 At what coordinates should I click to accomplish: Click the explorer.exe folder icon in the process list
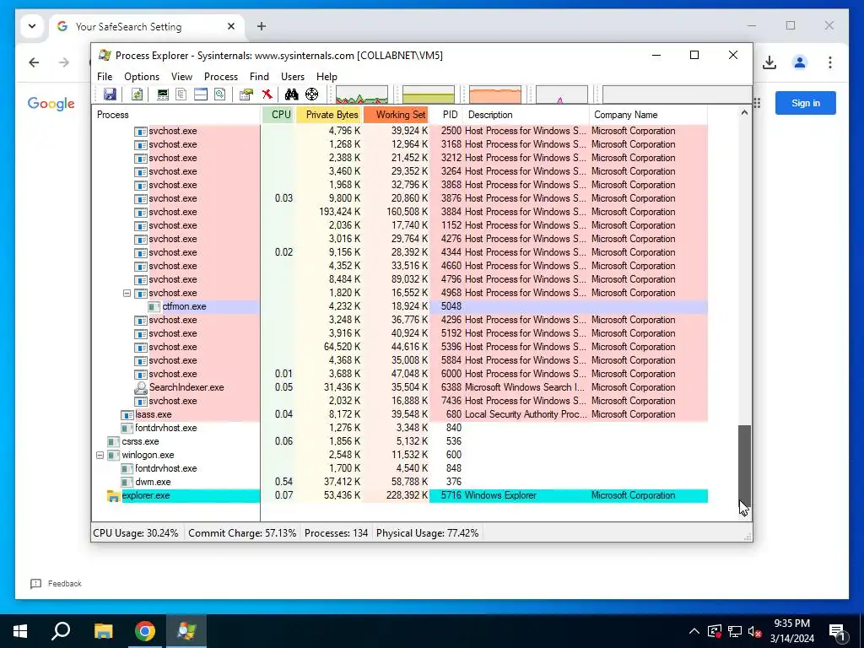[x=113, y=496]
